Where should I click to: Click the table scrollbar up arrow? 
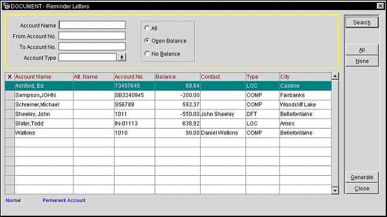coord(335,76)
